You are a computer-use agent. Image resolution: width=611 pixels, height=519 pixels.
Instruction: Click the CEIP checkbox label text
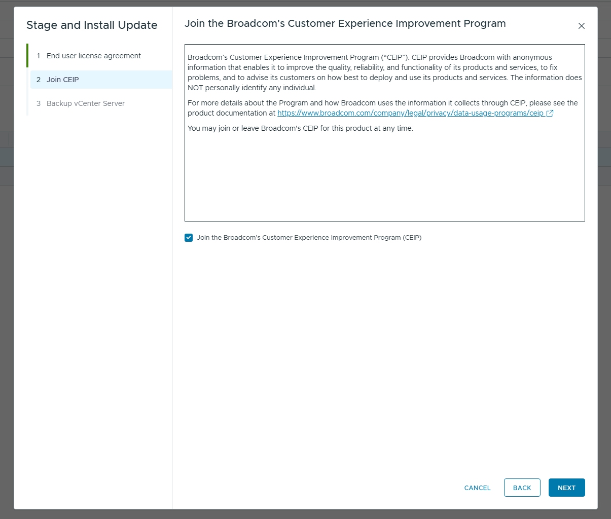click(309, 238)
